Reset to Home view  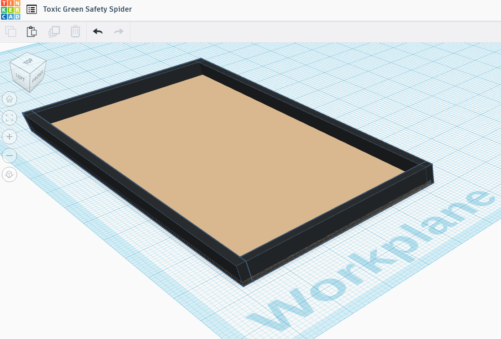9,99
